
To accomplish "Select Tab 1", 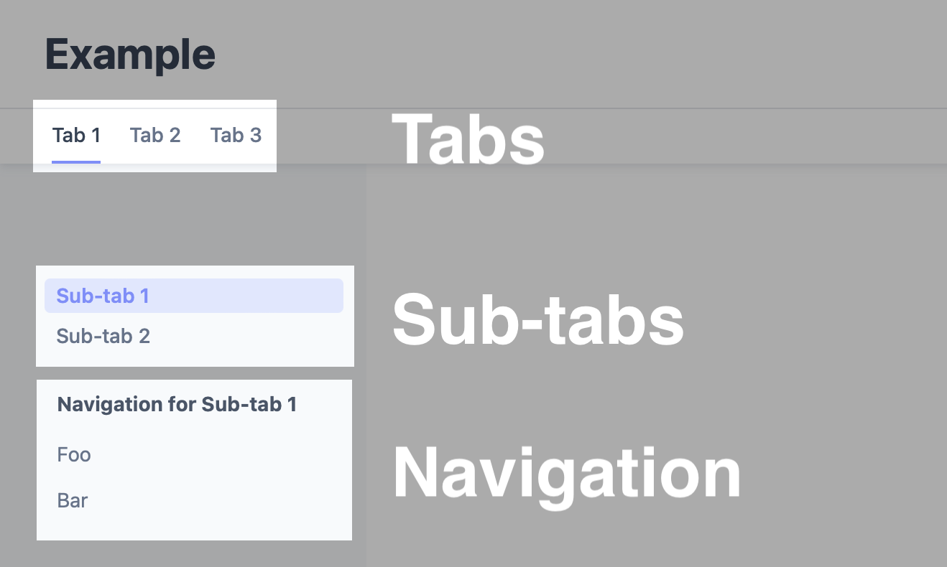I will point(75,135).
